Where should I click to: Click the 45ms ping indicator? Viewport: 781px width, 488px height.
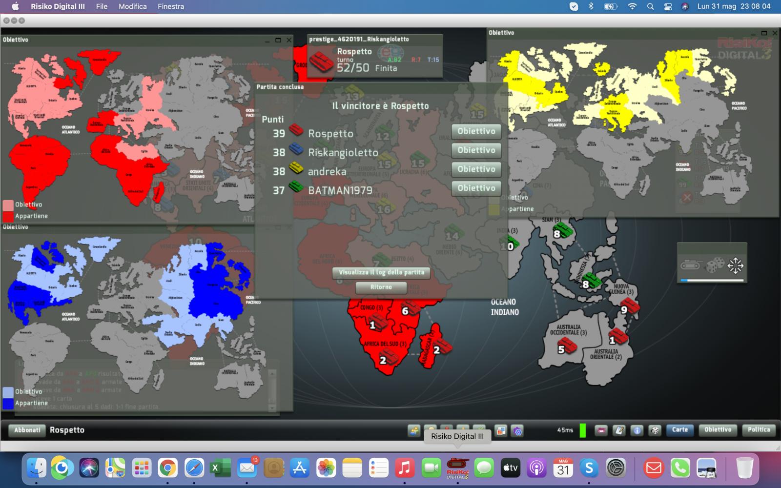565,430
